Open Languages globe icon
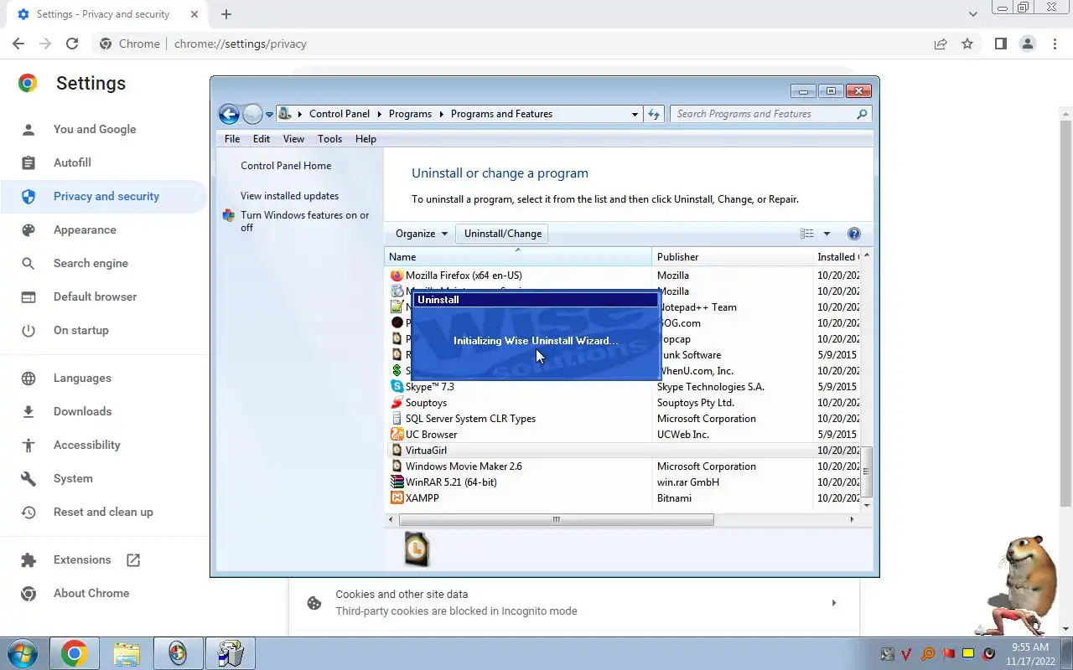The height and width of the screenshot is (670, 1073). pos(29,378)
